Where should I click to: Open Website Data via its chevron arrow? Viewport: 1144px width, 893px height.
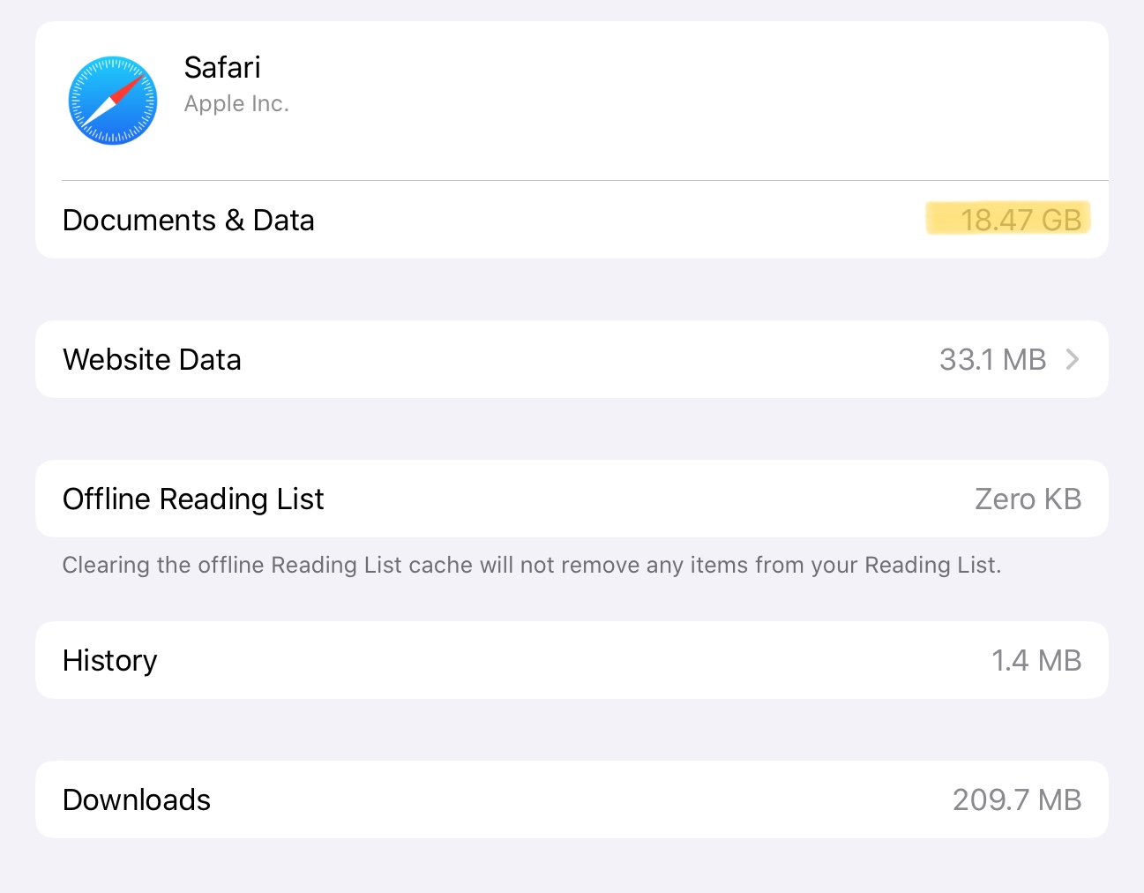click(1073, 359)
